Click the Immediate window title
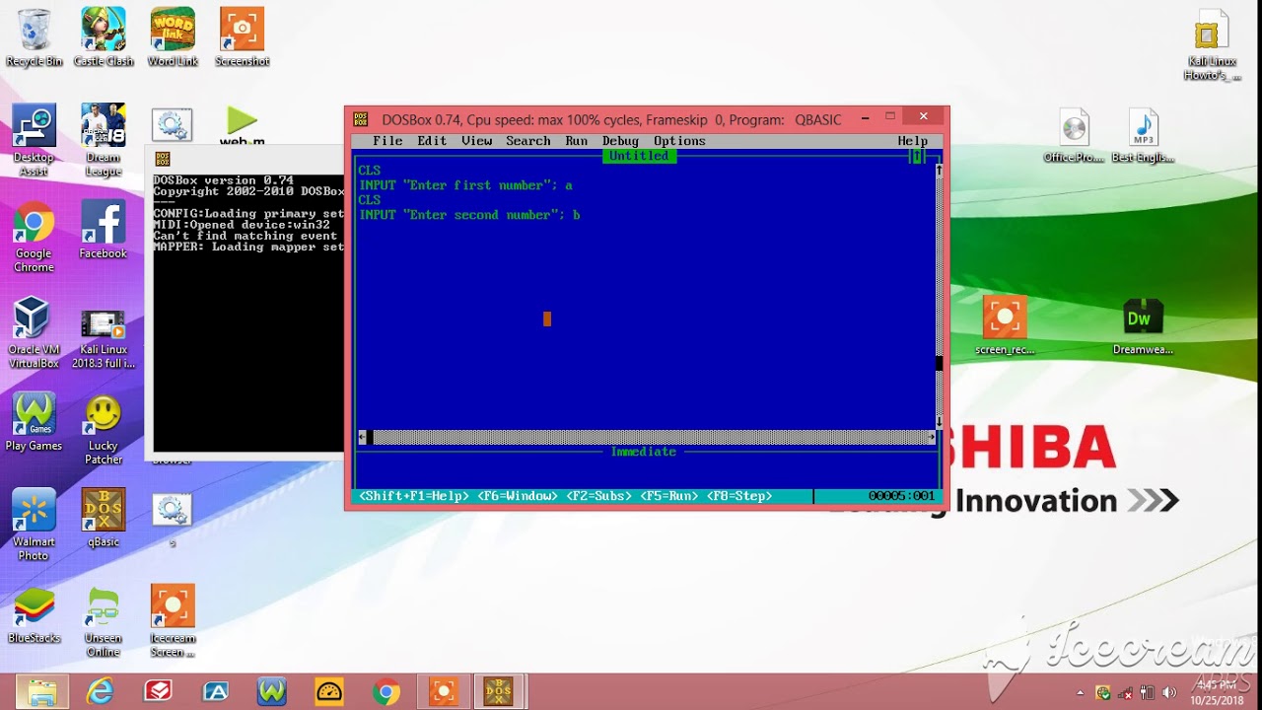Viewport: 1262px width, 710px height. [644, 452]
